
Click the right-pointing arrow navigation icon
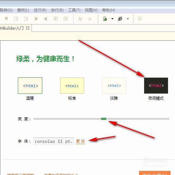pyautogui.click(x=45, y=19)
